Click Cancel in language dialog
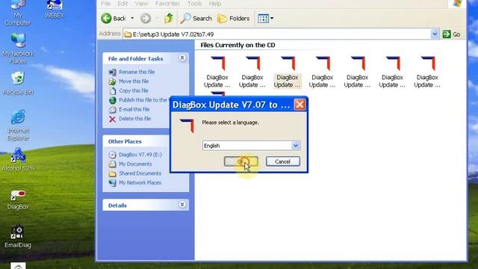The image size is (478, 269). pyautogui.click(x=282, y=161)
